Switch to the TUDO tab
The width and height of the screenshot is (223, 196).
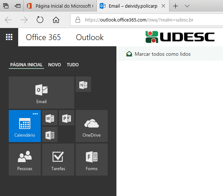(x=73, y=65)
